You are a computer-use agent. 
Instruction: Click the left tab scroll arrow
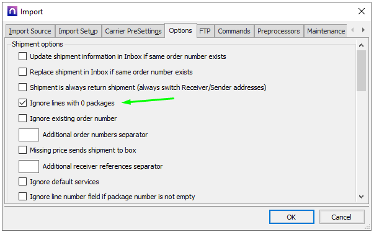[352, 30]
